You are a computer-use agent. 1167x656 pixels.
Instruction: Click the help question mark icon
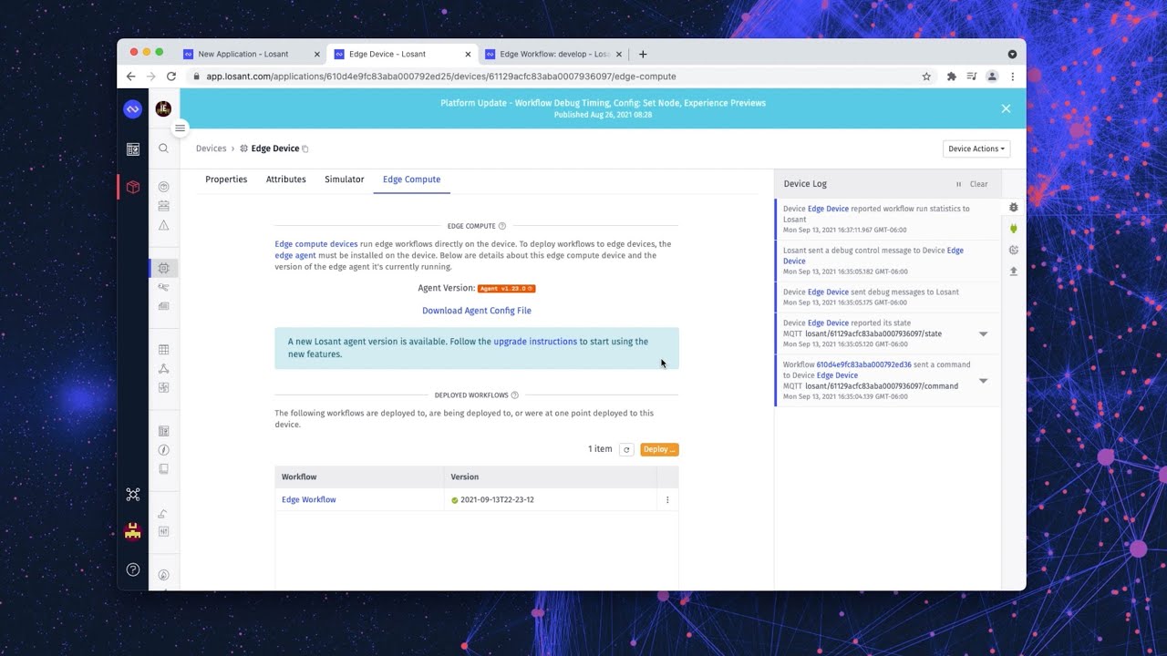133,569
